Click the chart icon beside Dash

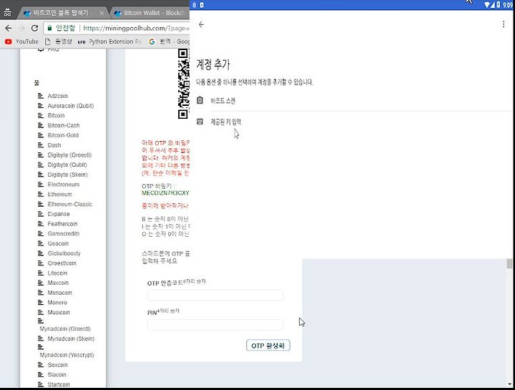(x=41, y=145)
